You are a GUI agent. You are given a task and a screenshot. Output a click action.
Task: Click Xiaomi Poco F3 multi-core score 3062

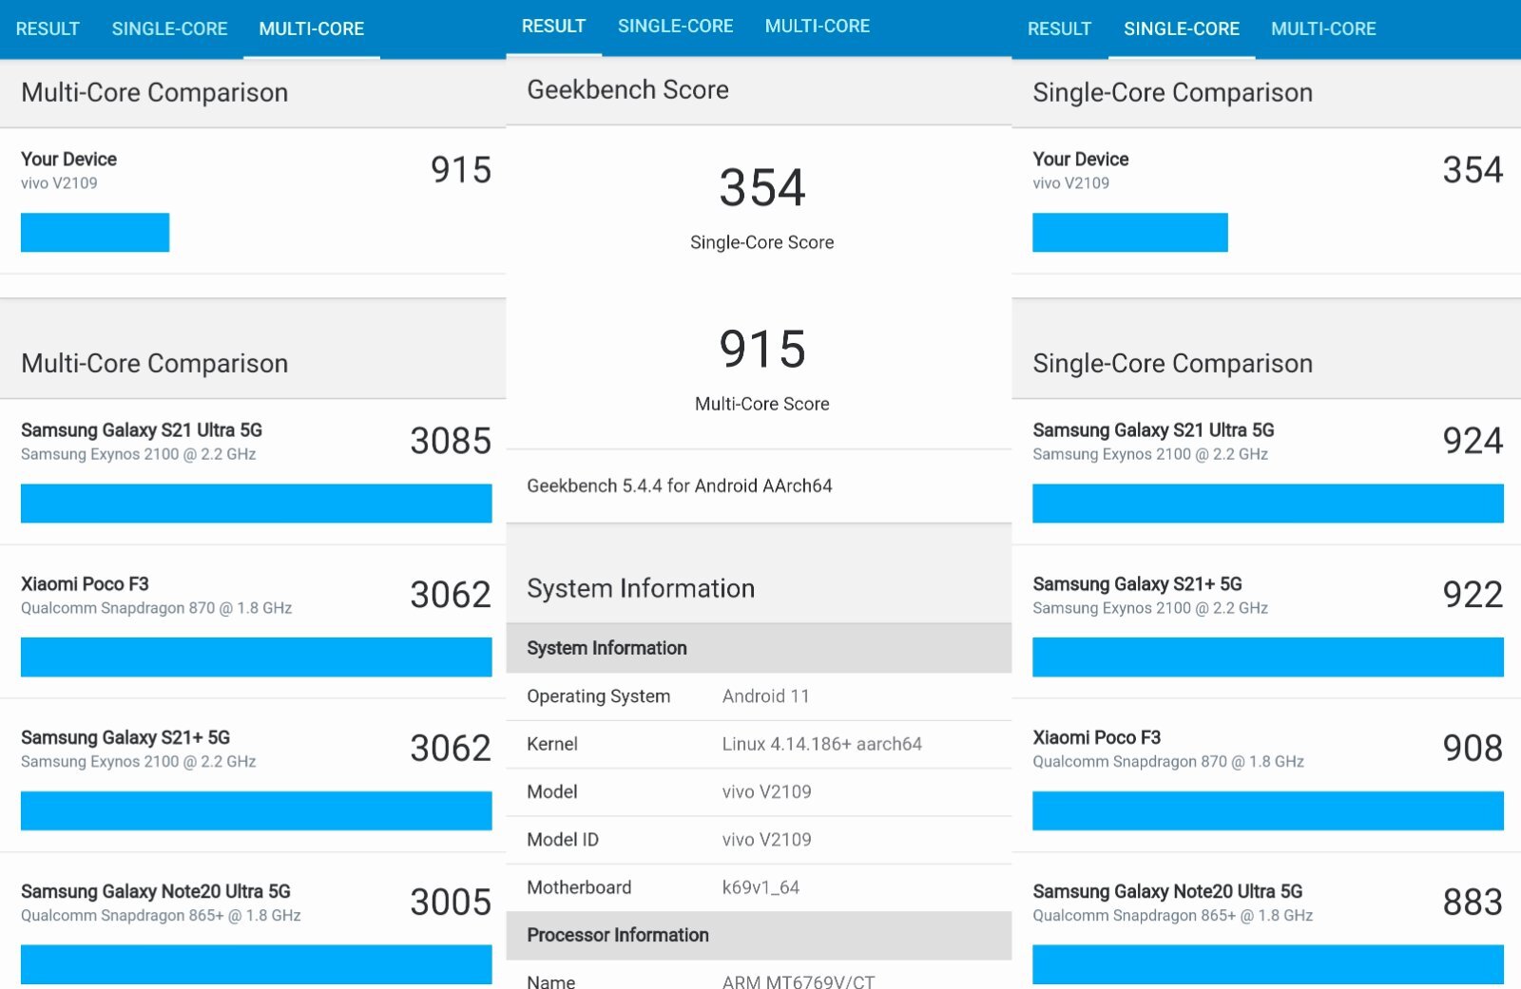pos(451,595)
